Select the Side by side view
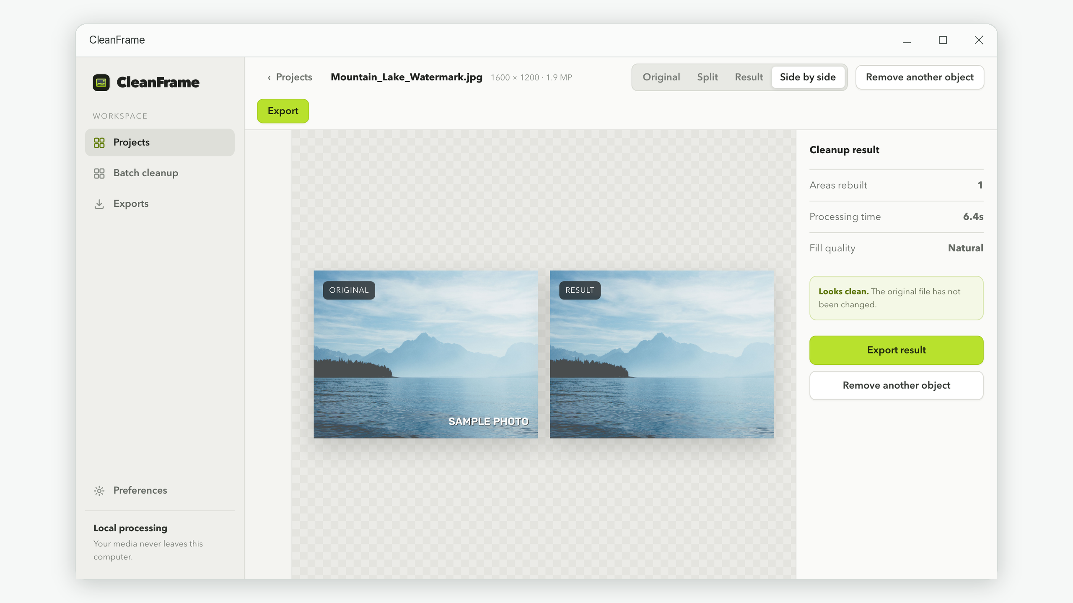This screenshot has height=603, width=1073. (x=808, y=77)
